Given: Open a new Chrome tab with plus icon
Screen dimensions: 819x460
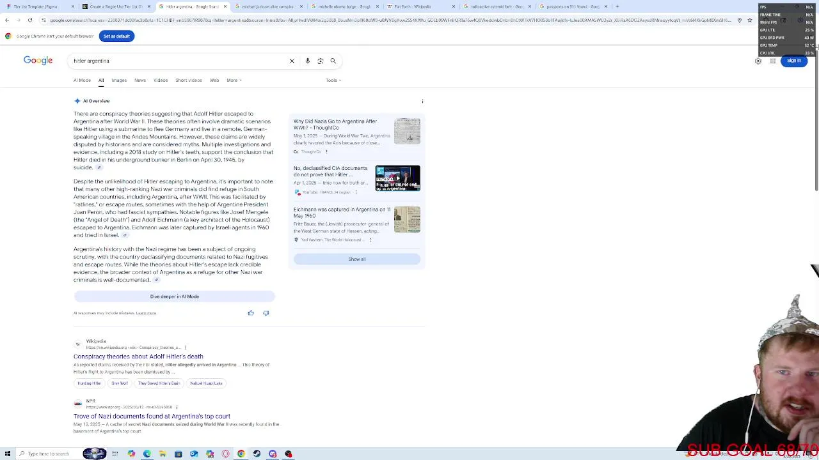Looking at the screenshot, I should point(617,6).
